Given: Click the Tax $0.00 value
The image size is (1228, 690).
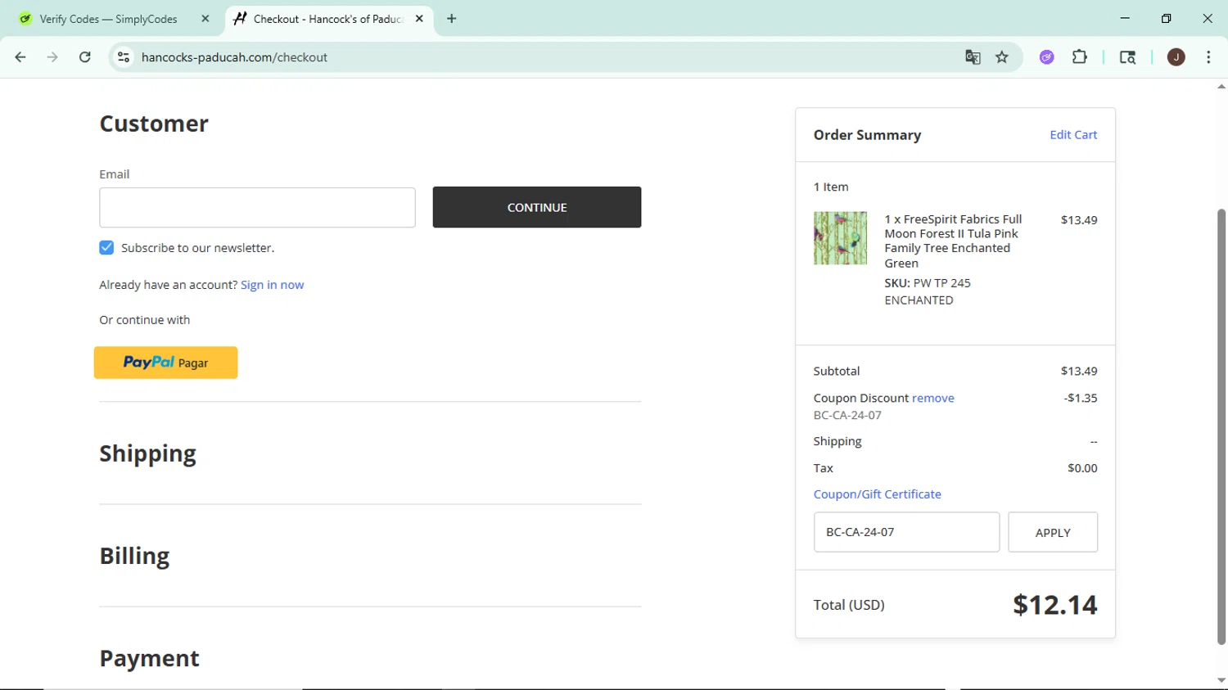Looking at the screenshot, I should (1082, 468).
